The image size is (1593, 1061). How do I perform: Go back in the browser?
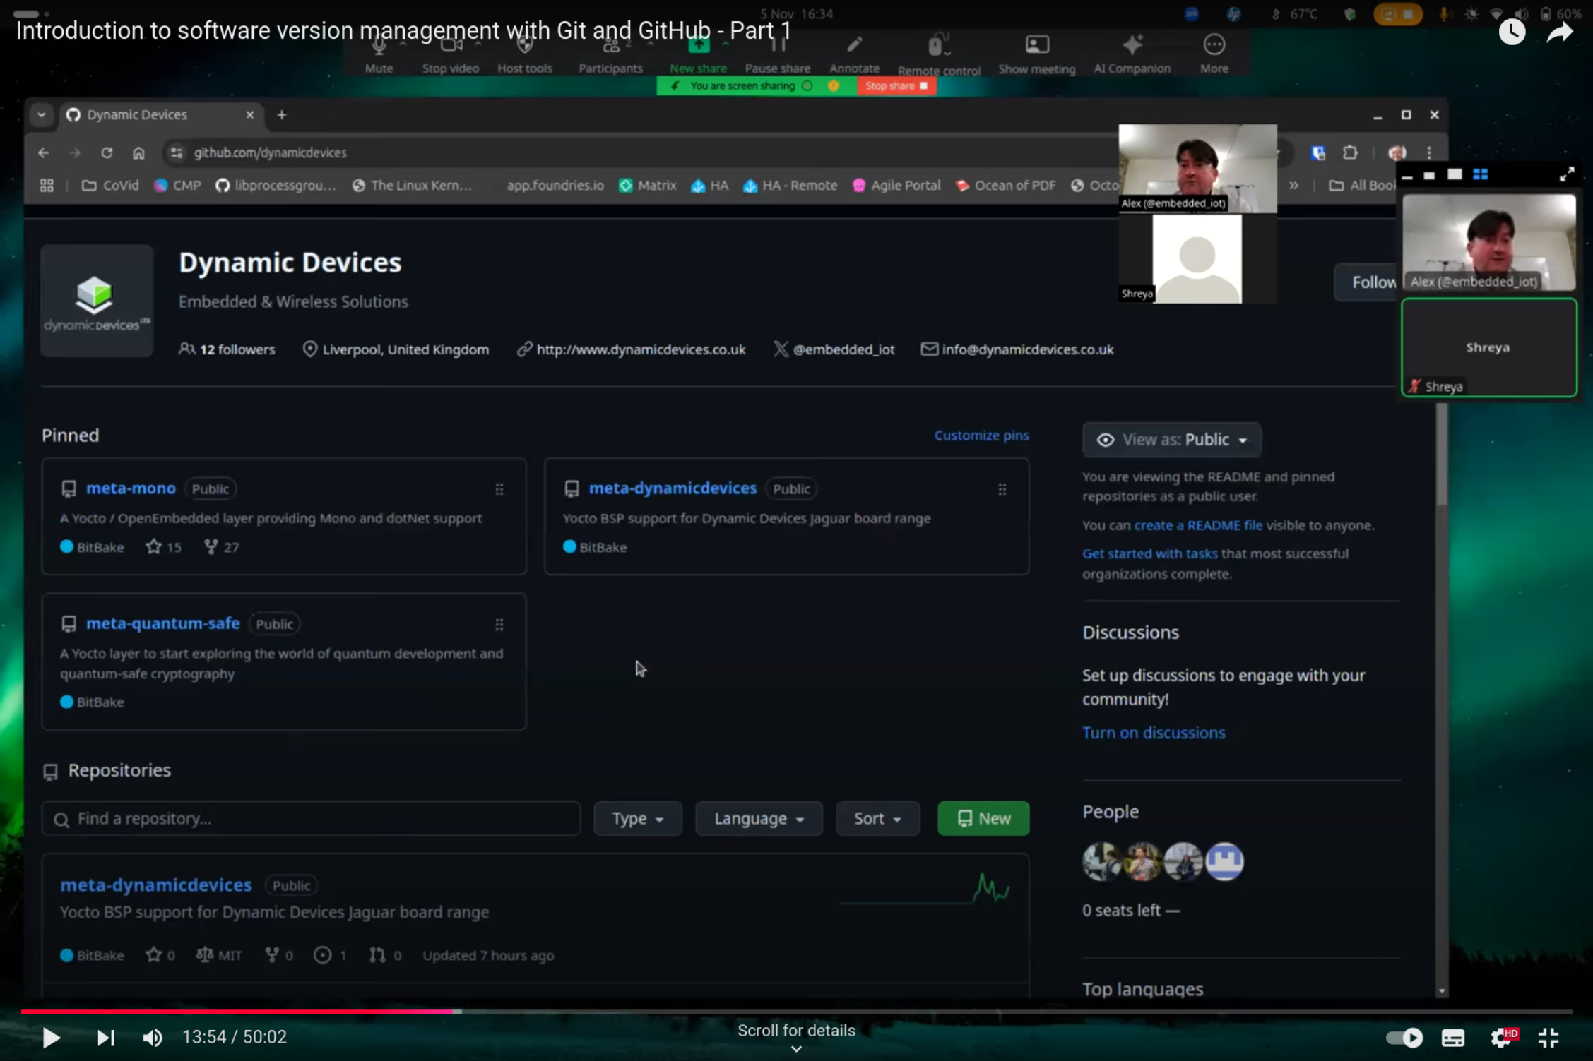click(x=44, y=152)
